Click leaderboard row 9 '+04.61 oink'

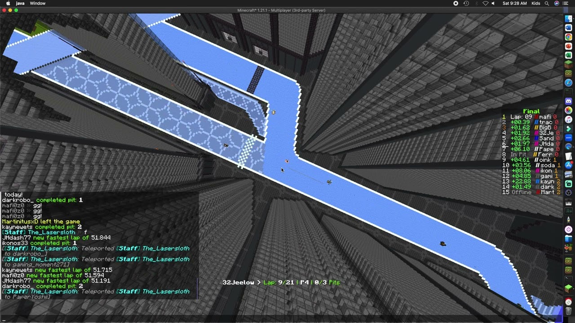530,160
